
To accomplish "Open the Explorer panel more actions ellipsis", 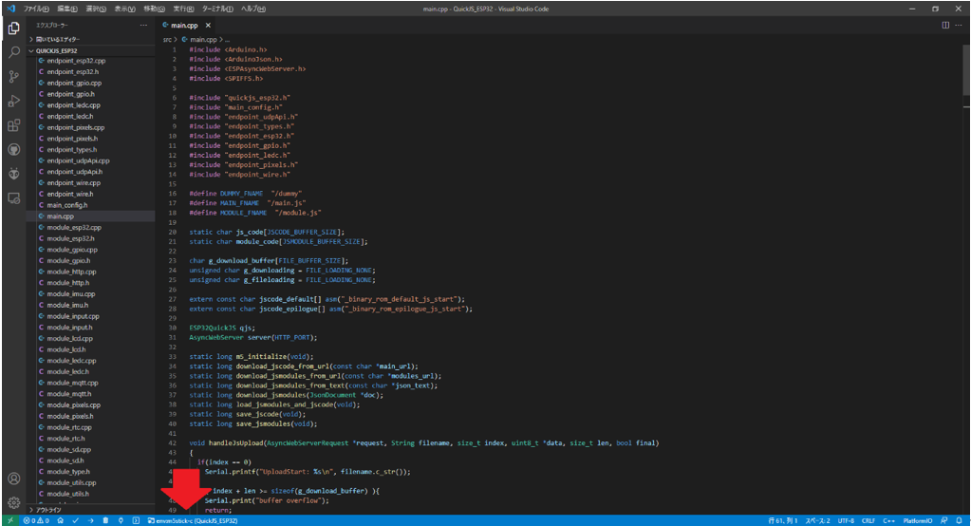I will point(143,26).
